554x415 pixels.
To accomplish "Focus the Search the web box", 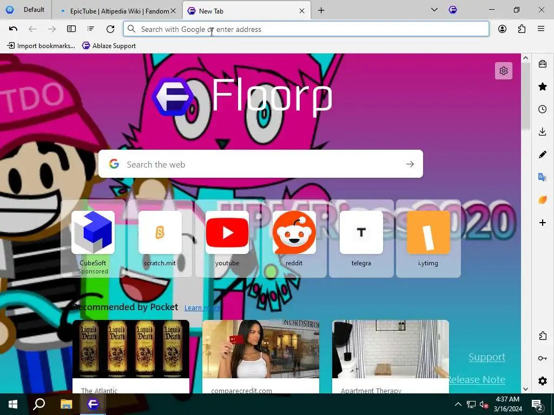I will pos(260,164).
